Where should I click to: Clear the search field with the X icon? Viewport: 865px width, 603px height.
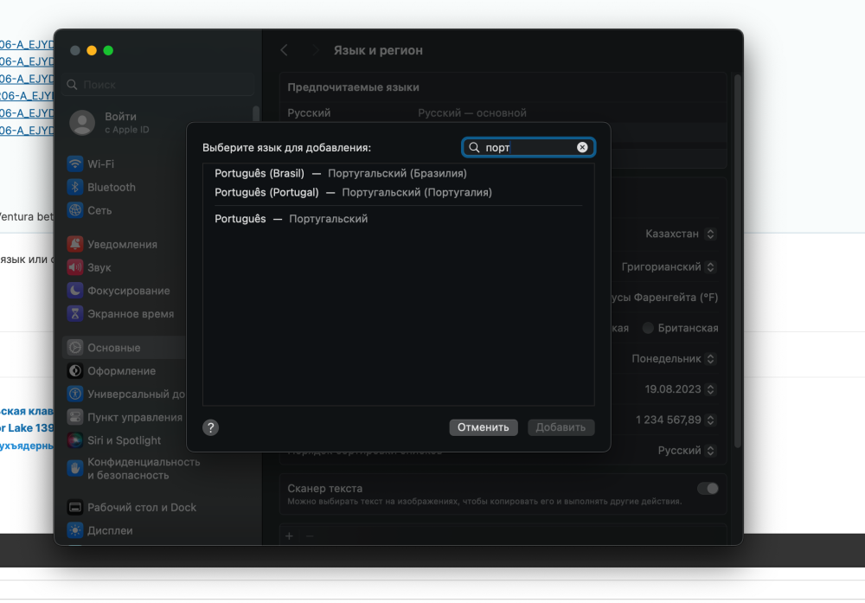(582, 147)
